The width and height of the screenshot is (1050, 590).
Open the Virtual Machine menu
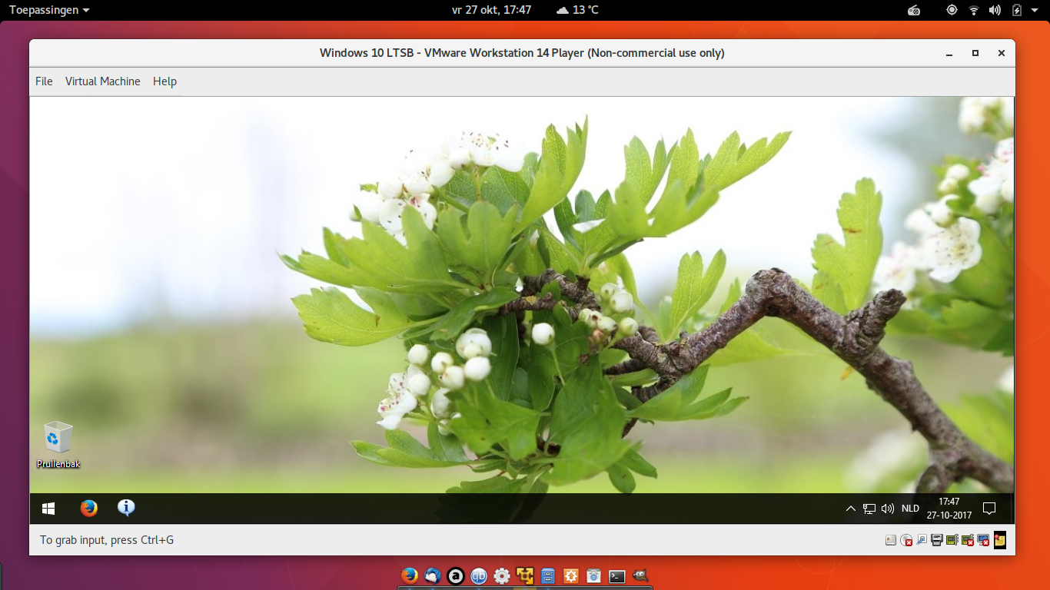point(102,81)
